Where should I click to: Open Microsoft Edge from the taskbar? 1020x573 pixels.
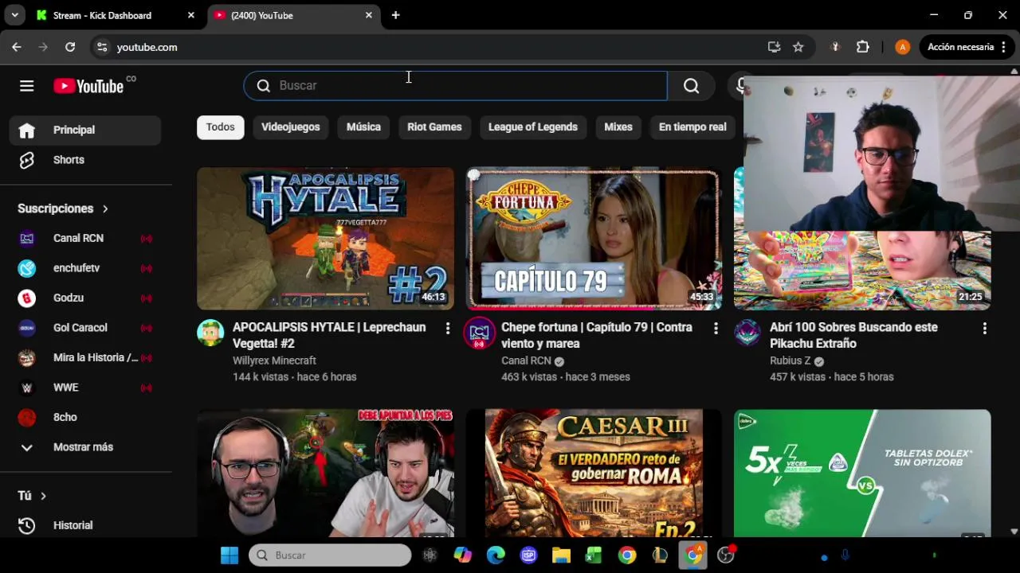[x=496, y=555]
